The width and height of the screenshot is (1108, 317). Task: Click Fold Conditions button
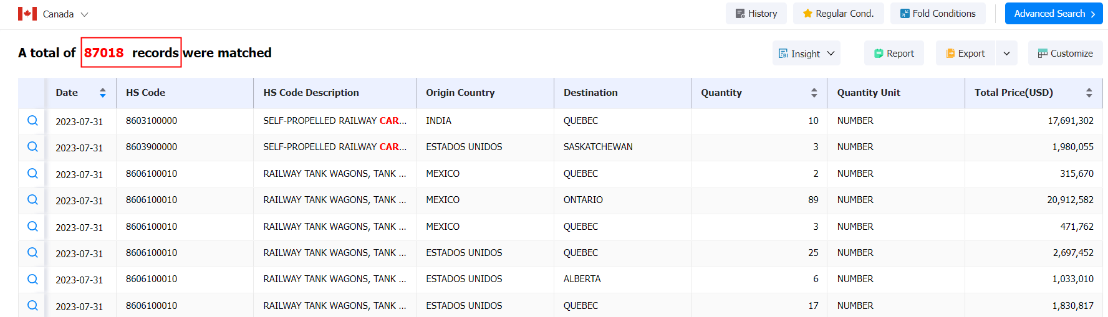pos(938,14)
